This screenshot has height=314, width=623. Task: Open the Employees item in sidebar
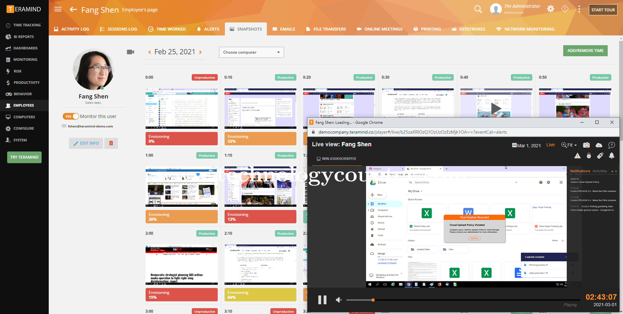pyautogui.click(x=24, y=105)
